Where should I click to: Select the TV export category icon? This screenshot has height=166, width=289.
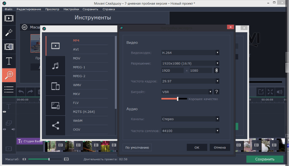pos(55,106)
